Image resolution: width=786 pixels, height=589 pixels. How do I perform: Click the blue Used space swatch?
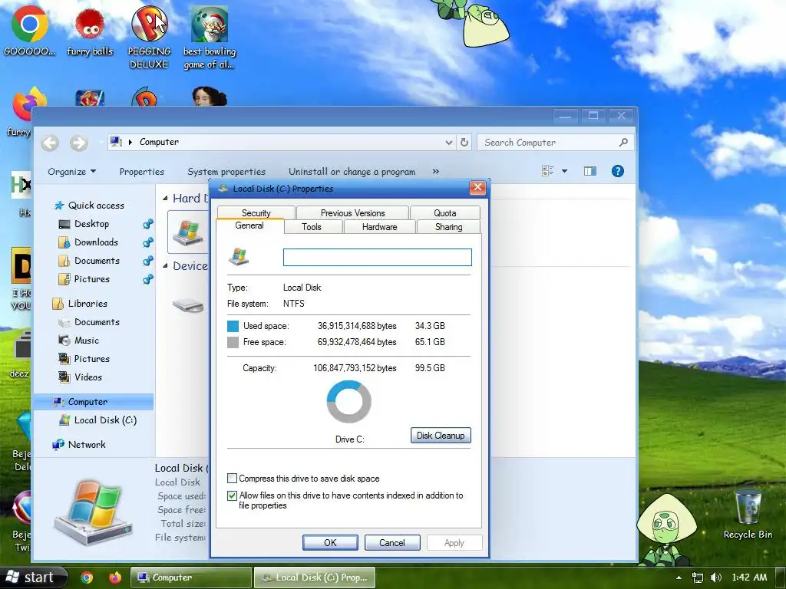[233, 326]
